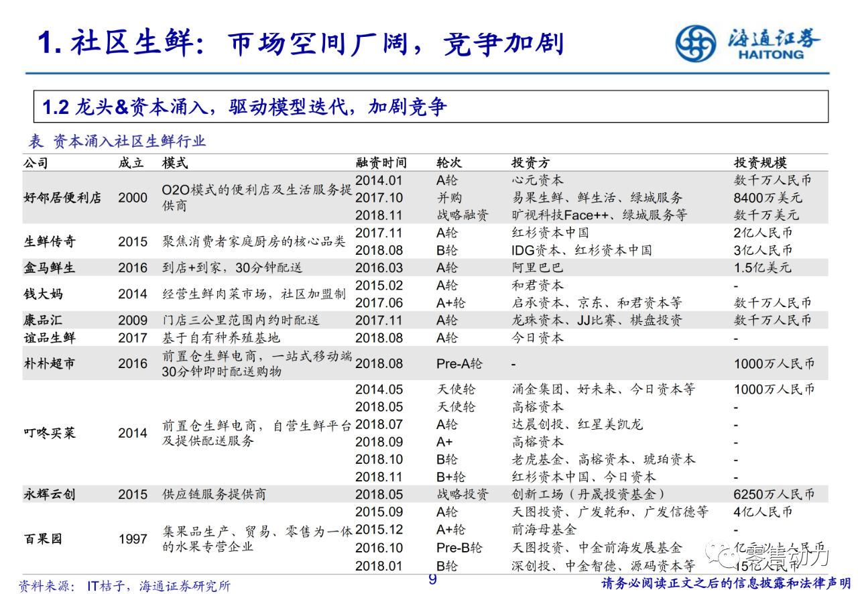Select the 8400万美元 investment amount

768,198
